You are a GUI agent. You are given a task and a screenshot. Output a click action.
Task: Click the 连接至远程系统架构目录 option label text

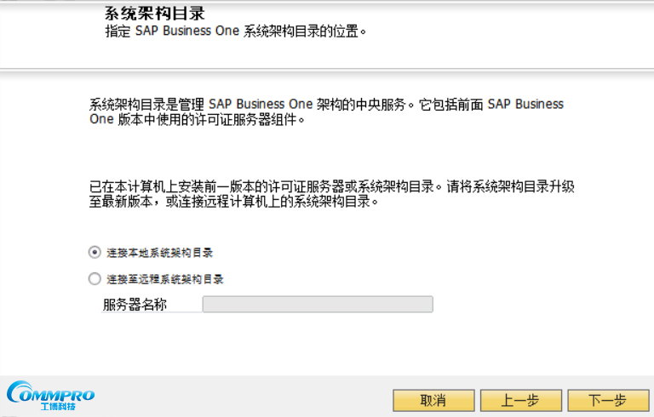pos(165,279)
